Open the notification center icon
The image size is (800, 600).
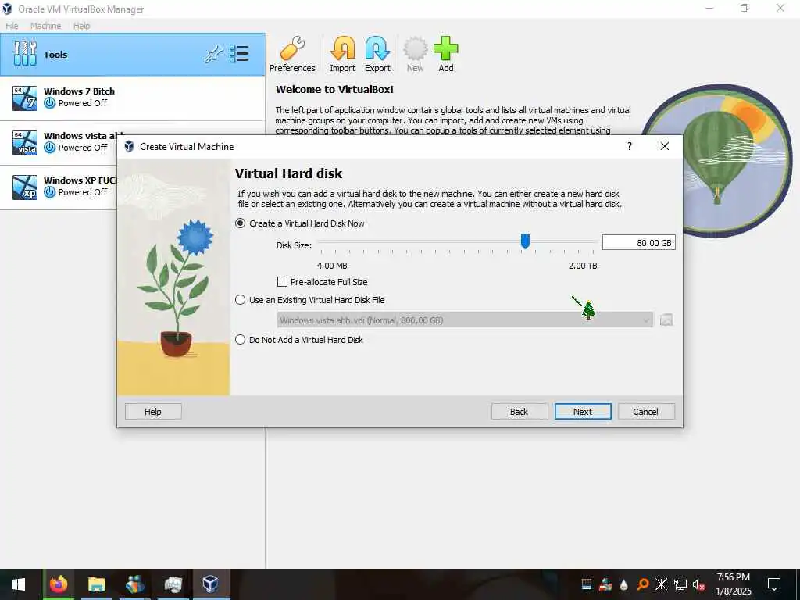(x=774, y=584)
